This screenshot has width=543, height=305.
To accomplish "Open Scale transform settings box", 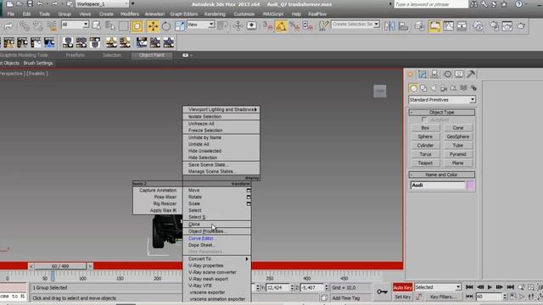I will coord(249,203).
